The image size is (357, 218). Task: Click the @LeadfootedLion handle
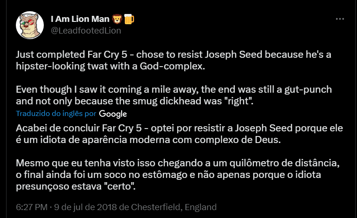pyautogui.click(x=85, y=31)
